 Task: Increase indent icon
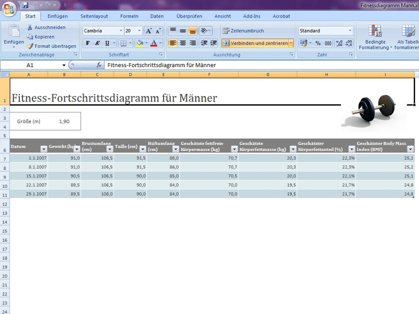pyautogui.click(x=214, y=43)
